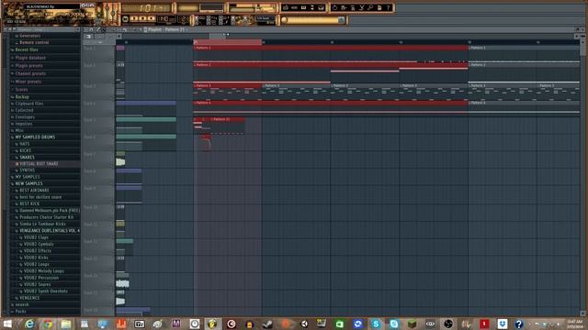Open the Envelopes folder
Viewport: 588px width, 330px height.
pos(25,117)
